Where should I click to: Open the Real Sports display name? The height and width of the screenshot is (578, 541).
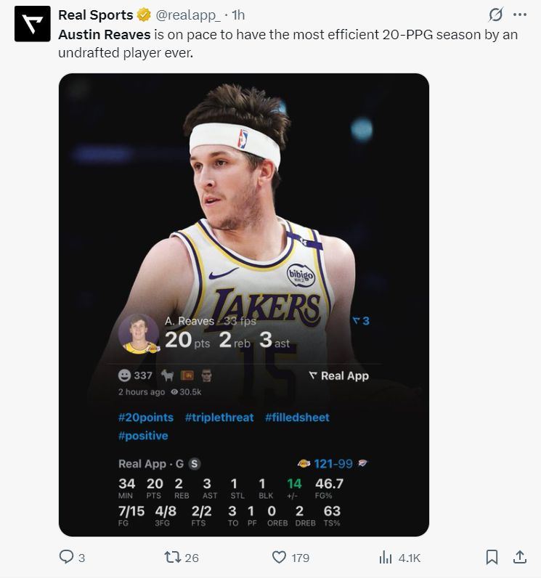[x=95, y=15]
